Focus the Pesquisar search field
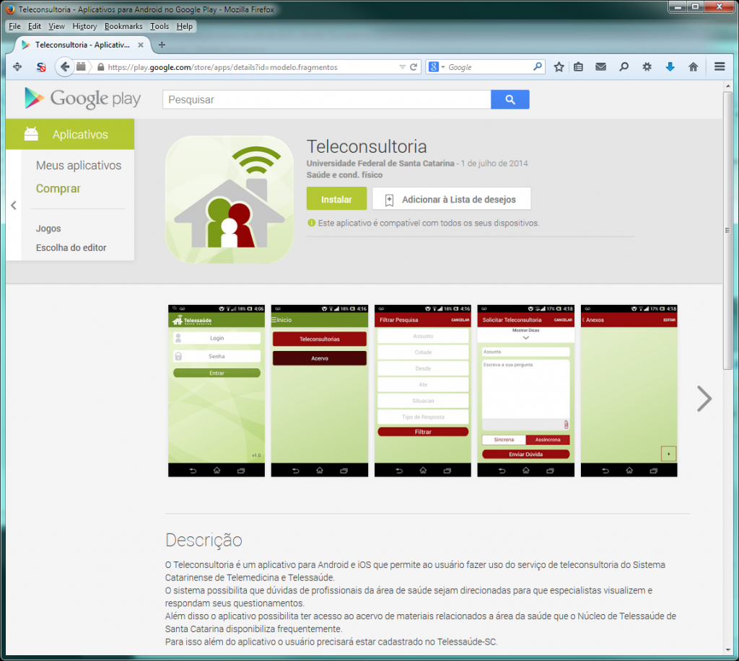739x661 pixels. coord(327,99)
